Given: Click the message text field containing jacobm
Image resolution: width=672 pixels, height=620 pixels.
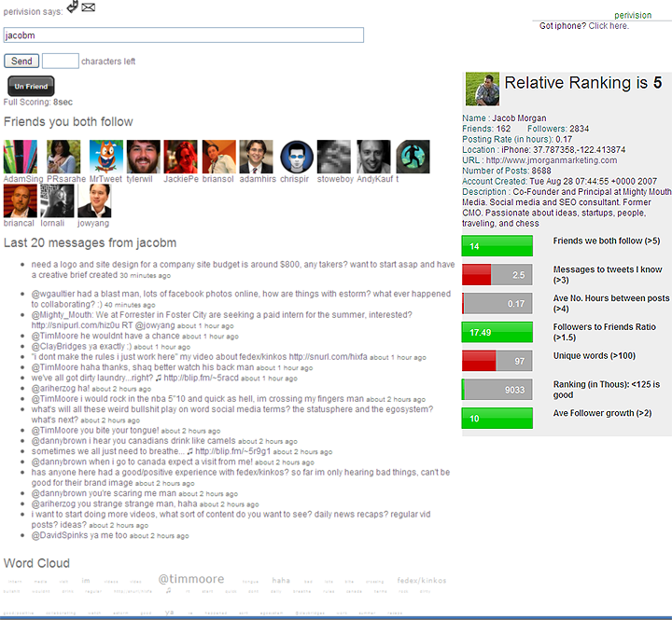Looking at the screenshot, I should [184, 35].
